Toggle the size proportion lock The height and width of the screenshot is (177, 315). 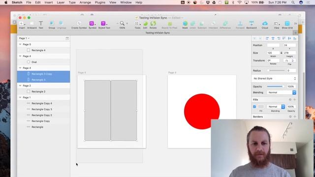(281, 53)
